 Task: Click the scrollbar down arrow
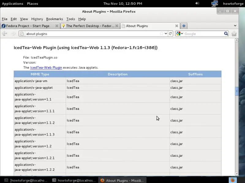pyautogui.click(x=236, y=174)
